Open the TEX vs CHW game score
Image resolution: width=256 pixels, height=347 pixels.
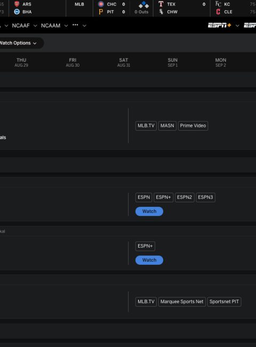[182, 8]
